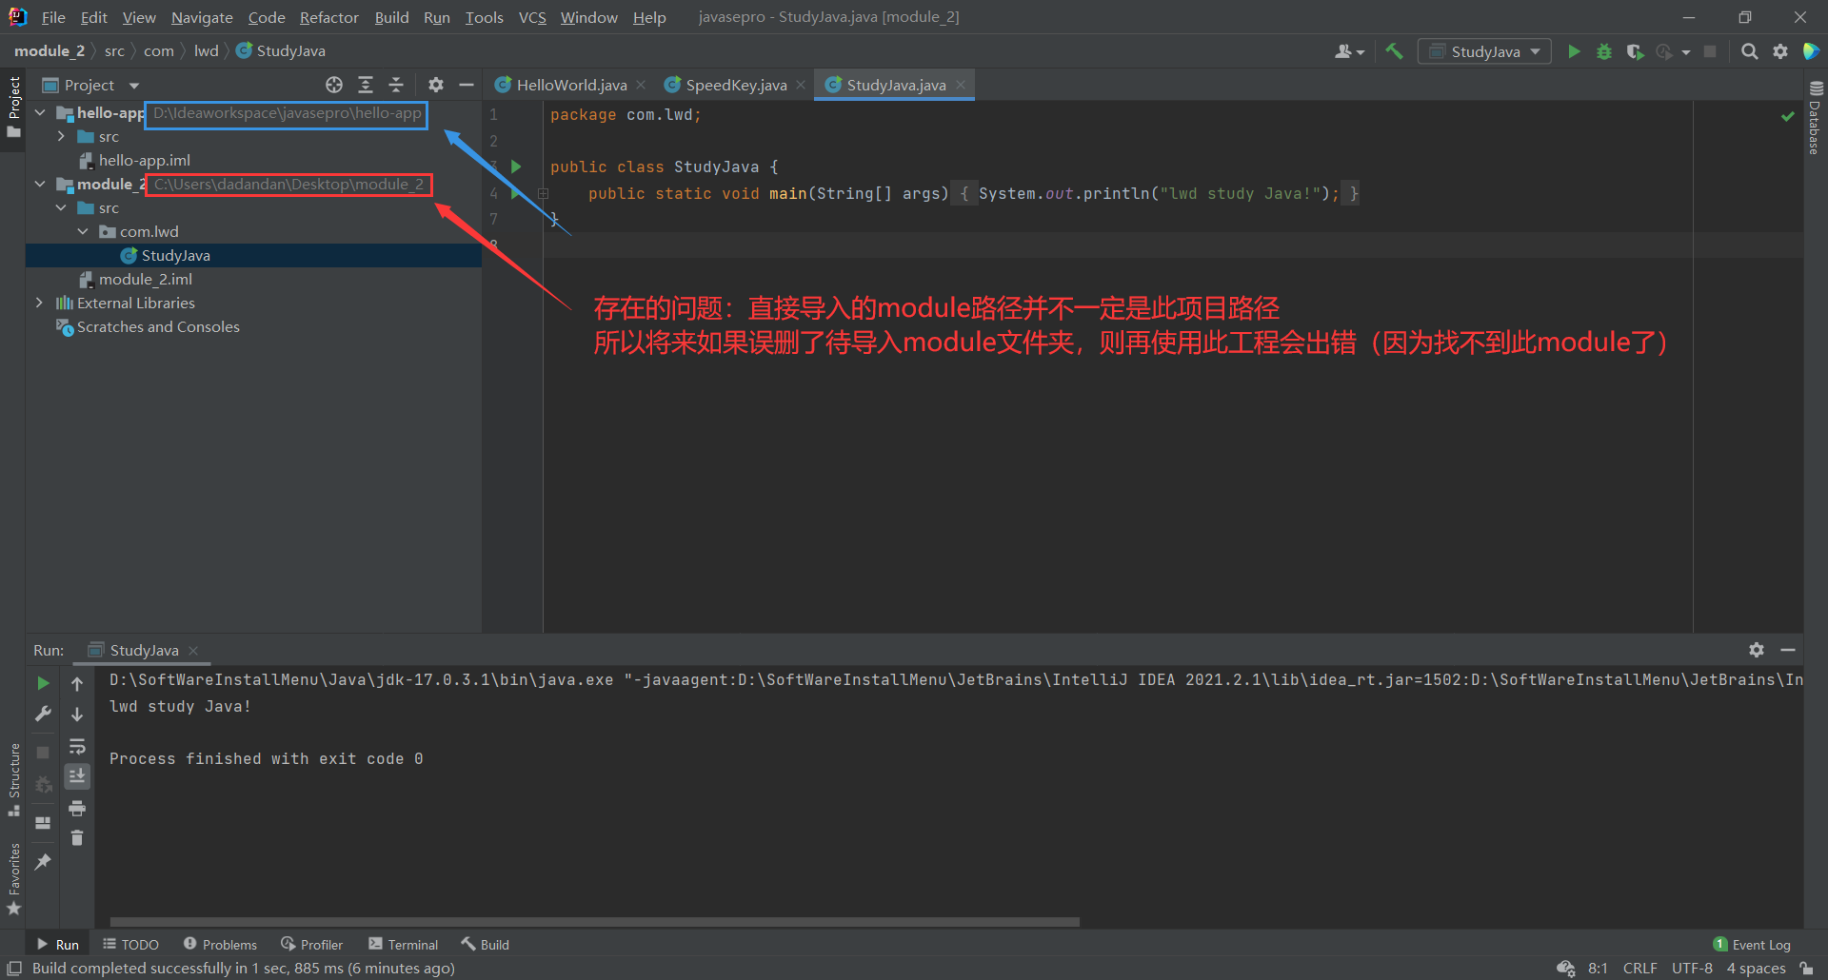Collapse the src folder under module_2
Screen dimensions: 1828x980
coord(61,207)
